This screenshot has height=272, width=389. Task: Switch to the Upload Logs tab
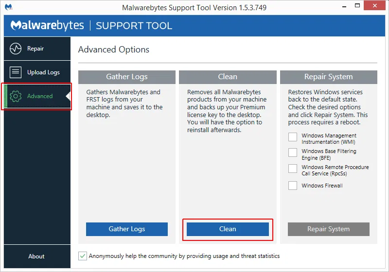[43, 72]
